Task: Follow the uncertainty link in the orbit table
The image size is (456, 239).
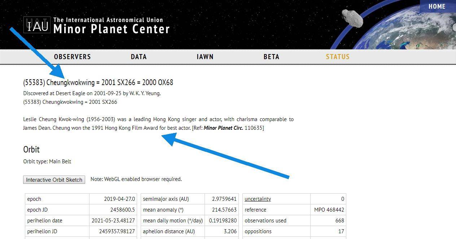Action: pos(258,199)
